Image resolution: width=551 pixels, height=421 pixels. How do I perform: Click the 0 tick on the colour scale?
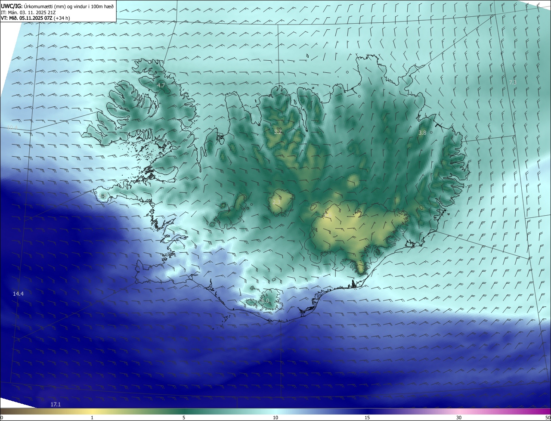[2, 418]
